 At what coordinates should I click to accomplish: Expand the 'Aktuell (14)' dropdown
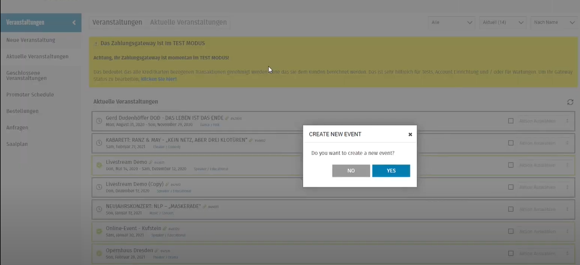(503, 22)
